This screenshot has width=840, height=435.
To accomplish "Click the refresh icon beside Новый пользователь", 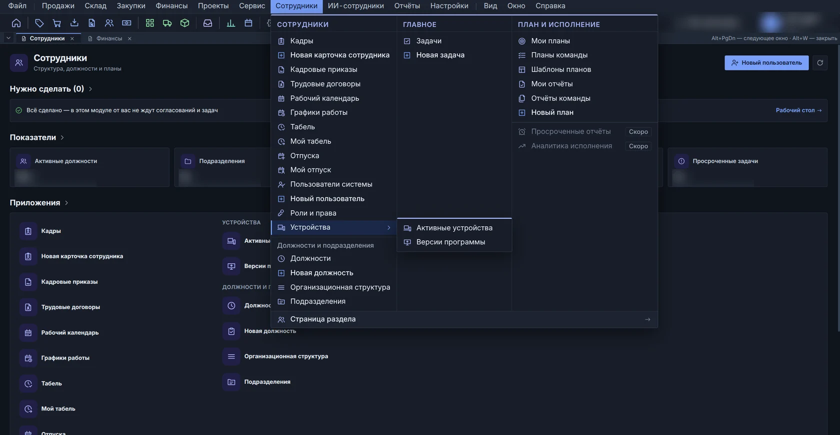I will tap(820, 63).
